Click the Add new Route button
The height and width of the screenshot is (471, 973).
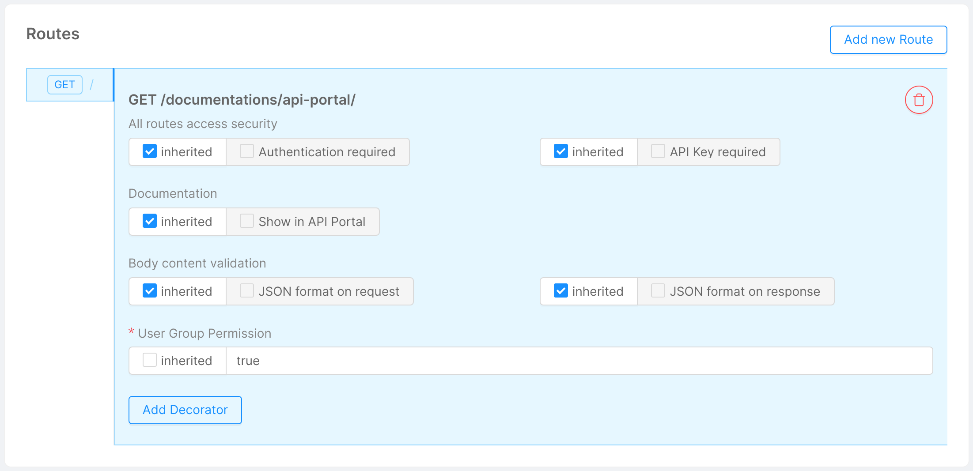pos(888,39)
